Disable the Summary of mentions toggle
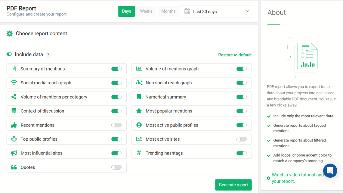This screenshot has height=193, width=343. pyautogui.click(x=116, y=69)
